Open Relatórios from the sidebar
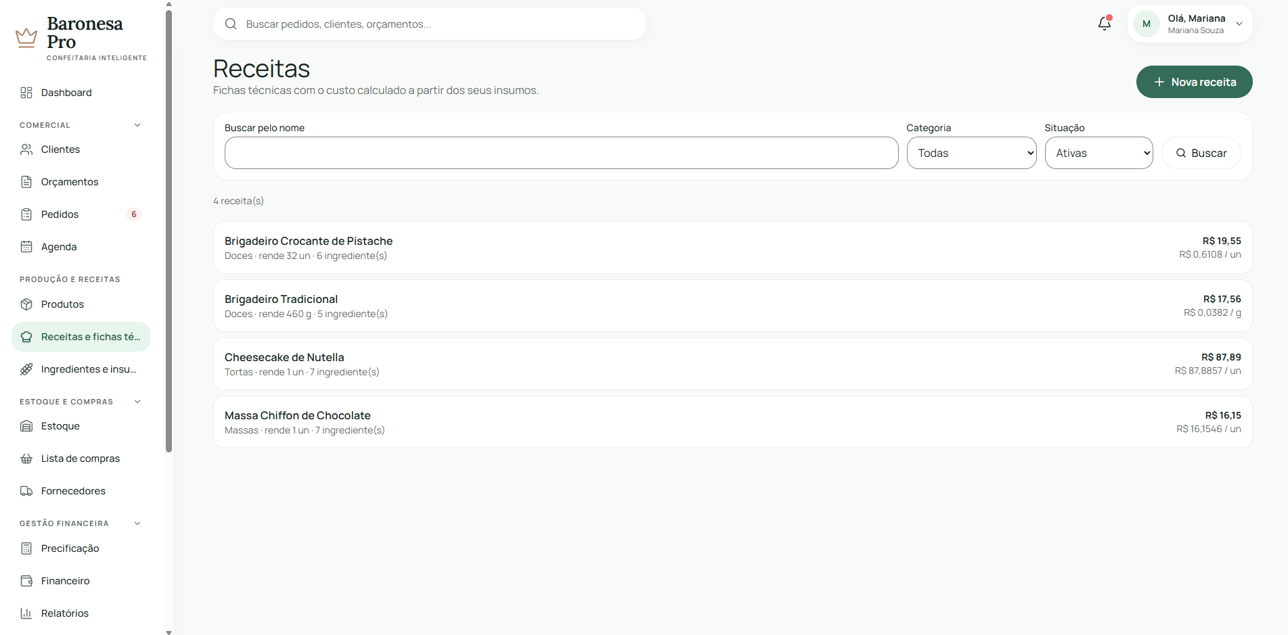Image resolution: width=1288 pixels, height=635 pixels. click(x=81, y=613)
